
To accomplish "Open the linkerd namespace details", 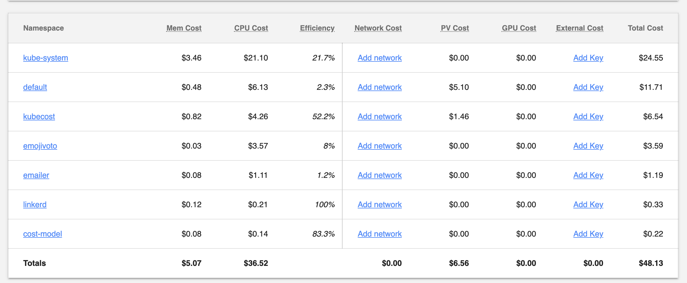I will pos(35,204).
